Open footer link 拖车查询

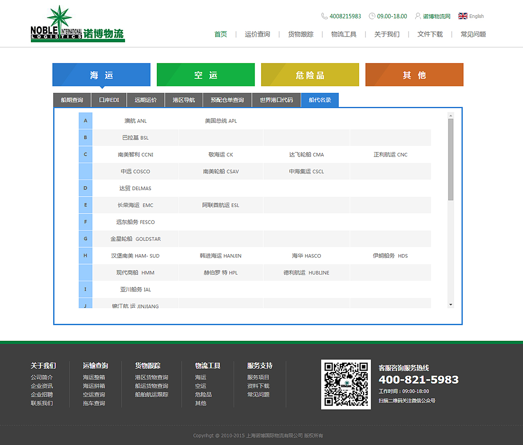point(94,404)
